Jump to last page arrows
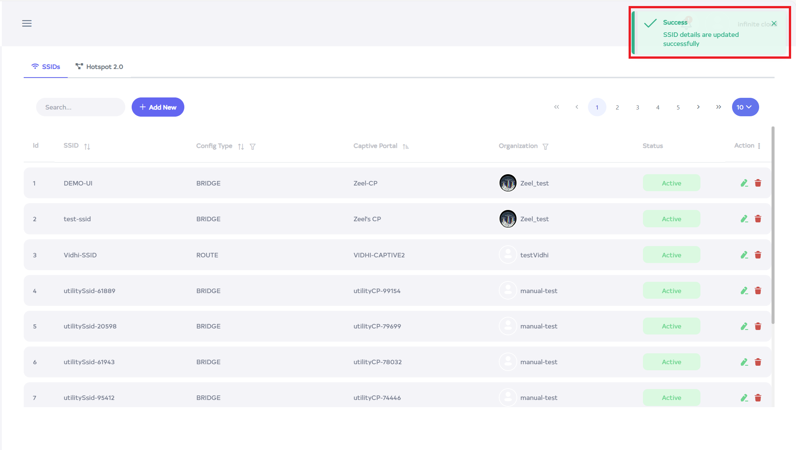The width and height of the screenshot is (796, 450). pos(719,107)
